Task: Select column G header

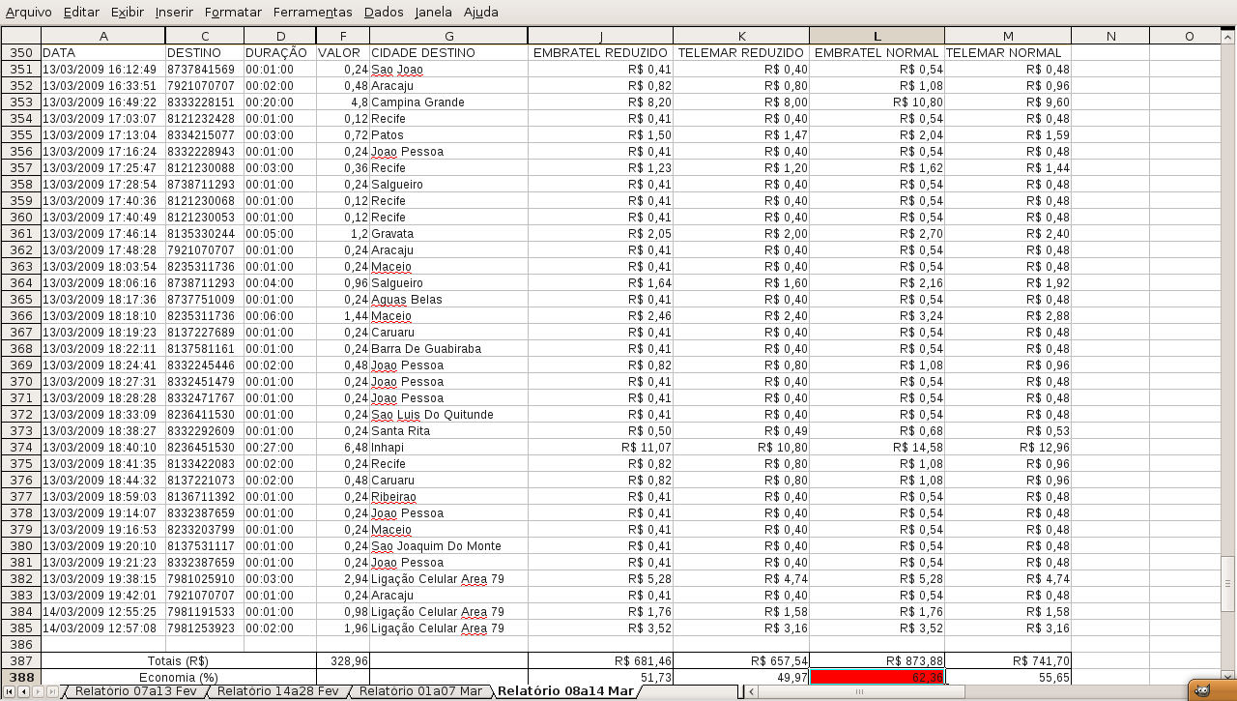Action: click(448, 36)
